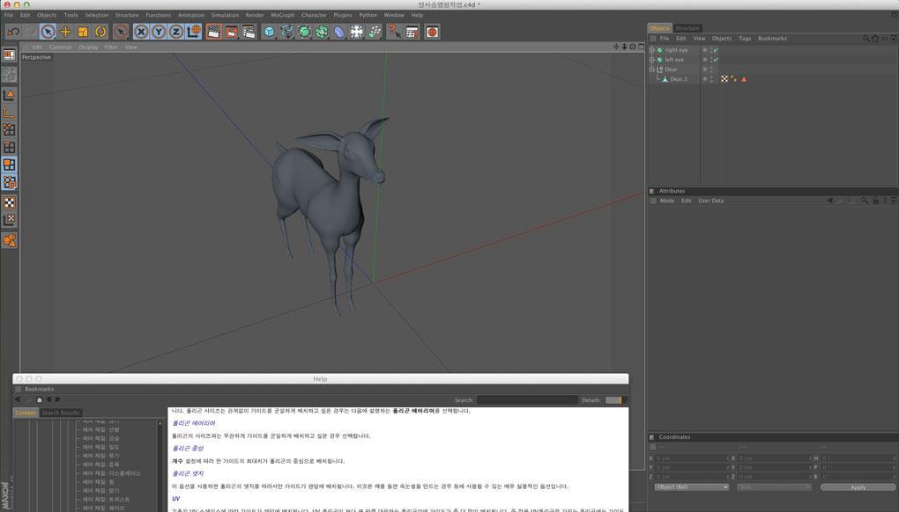899x512 pixels.
Task: Click the Search field in the Help window
Action: tap(527, 400)
